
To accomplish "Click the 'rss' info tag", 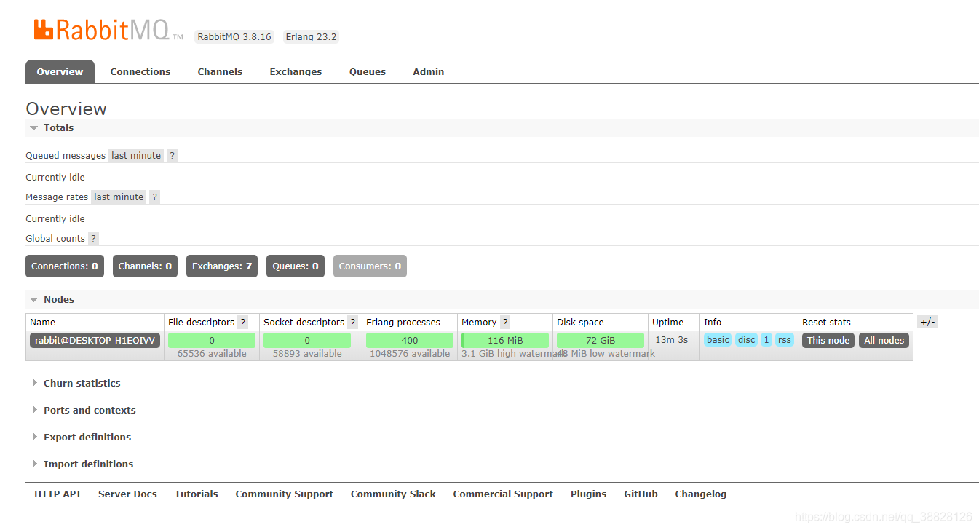I will 784,340.
